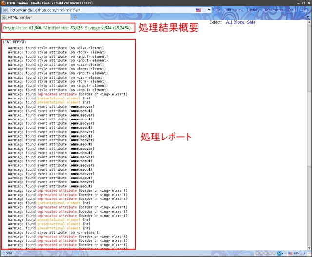This screenshot has height=257, width=312.
Task: Click the HTML minifier tab favicon
Action: pos(4,18)
